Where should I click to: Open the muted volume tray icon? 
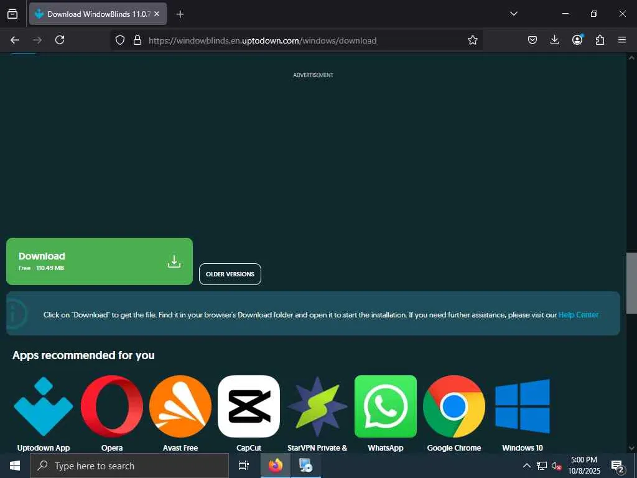pos(557,466)
